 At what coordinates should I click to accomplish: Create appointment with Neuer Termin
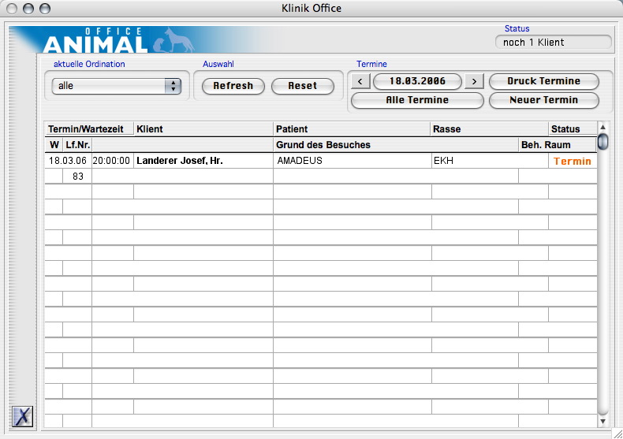[x=543, y=100]
